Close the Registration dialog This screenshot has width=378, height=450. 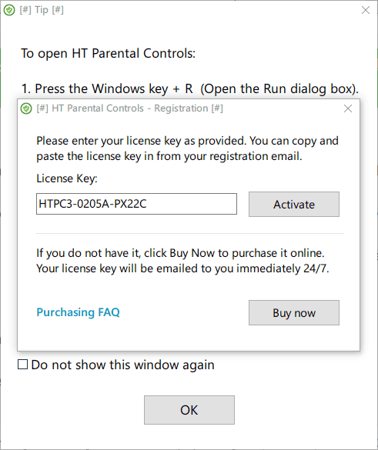[x=348, y=108]
